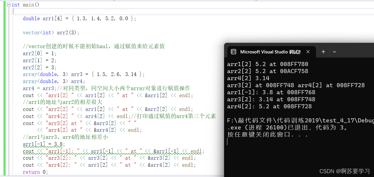Close the debug console tab
This screenshot has height=177, width=374.
point(308,52)
